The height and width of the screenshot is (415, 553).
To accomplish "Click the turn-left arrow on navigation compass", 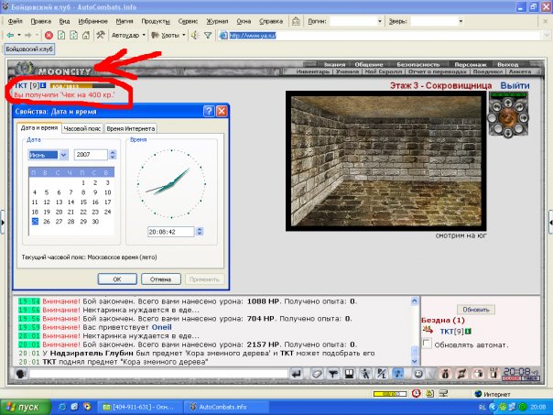I will (497, 106).
